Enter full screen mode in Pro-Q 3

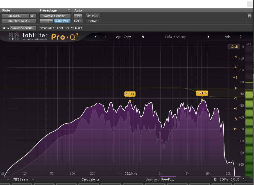pos(242,37)
